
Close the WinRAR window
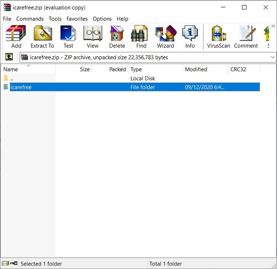(x=266, y=7)
